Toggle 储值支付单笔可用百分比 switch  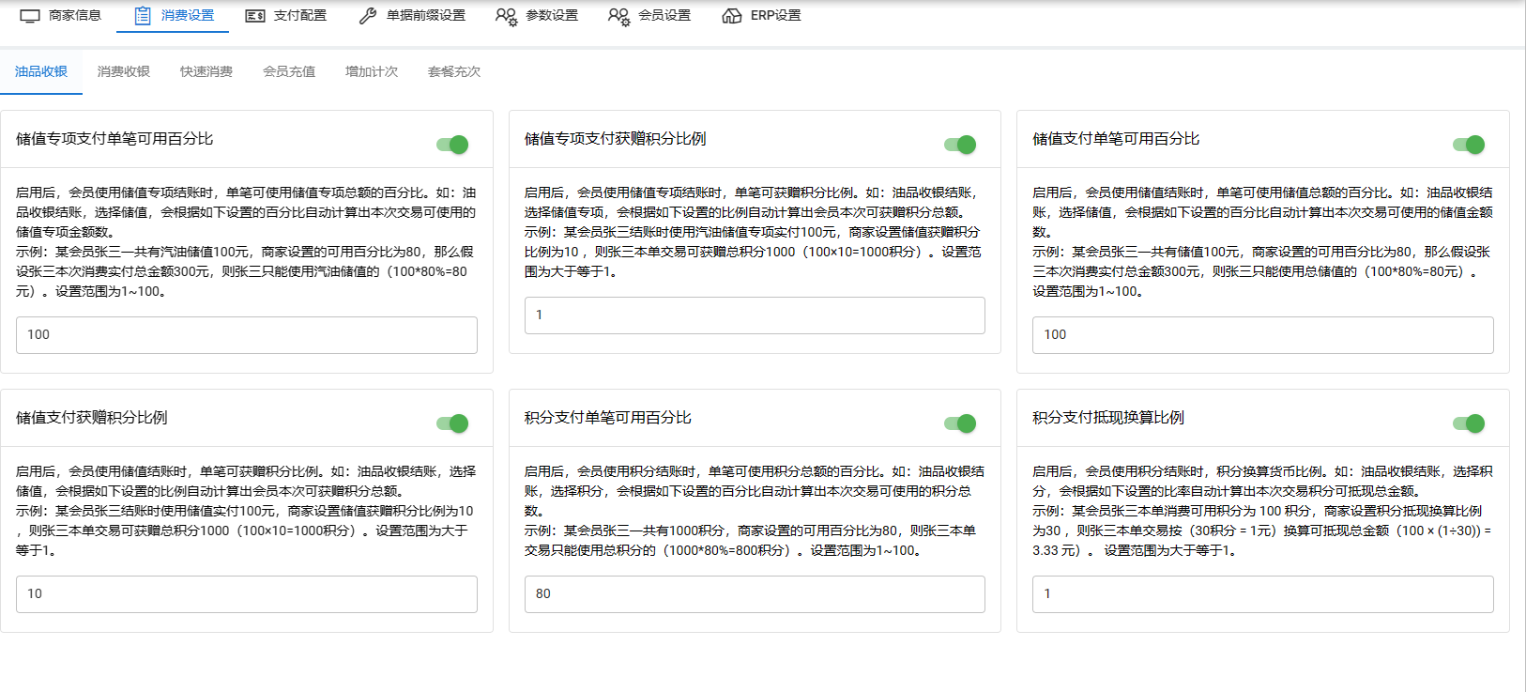[1469, 145]
